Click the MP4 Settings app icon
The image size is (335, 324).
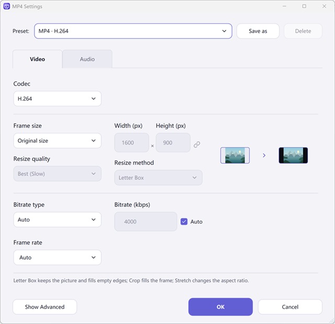click(7, 6)
